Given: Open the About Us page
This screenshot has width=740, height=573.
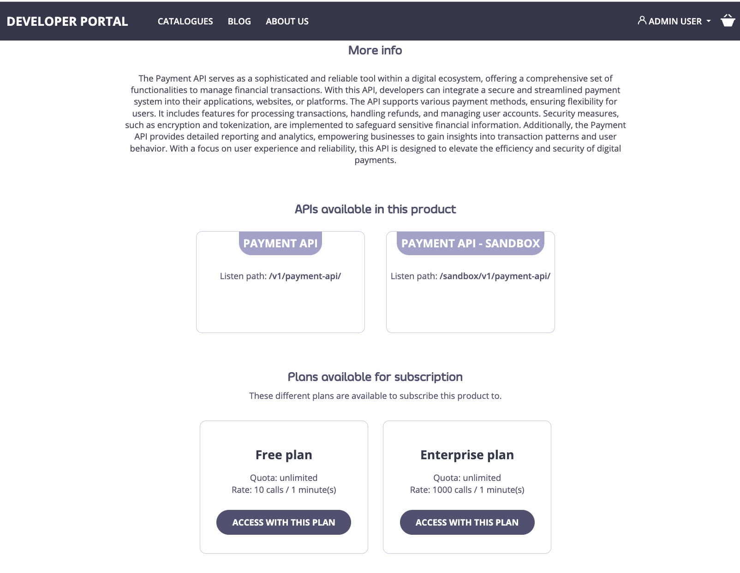Looking at the screenshot, I should [x=286, y=21].
